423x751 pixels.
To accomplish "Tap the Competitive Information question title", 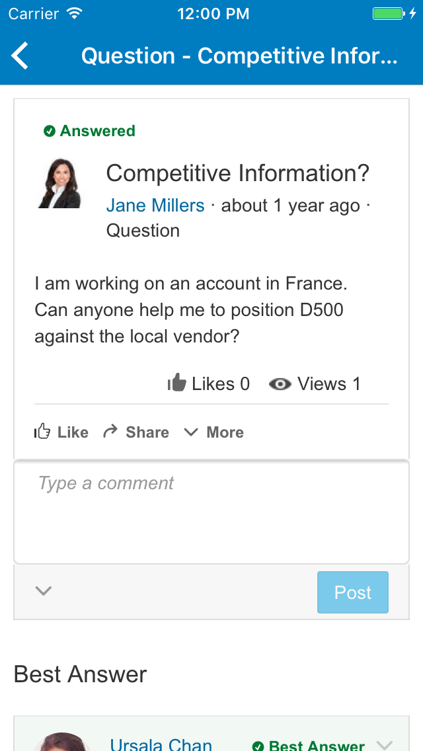I will pyautogui.click(x=237, y=174).
